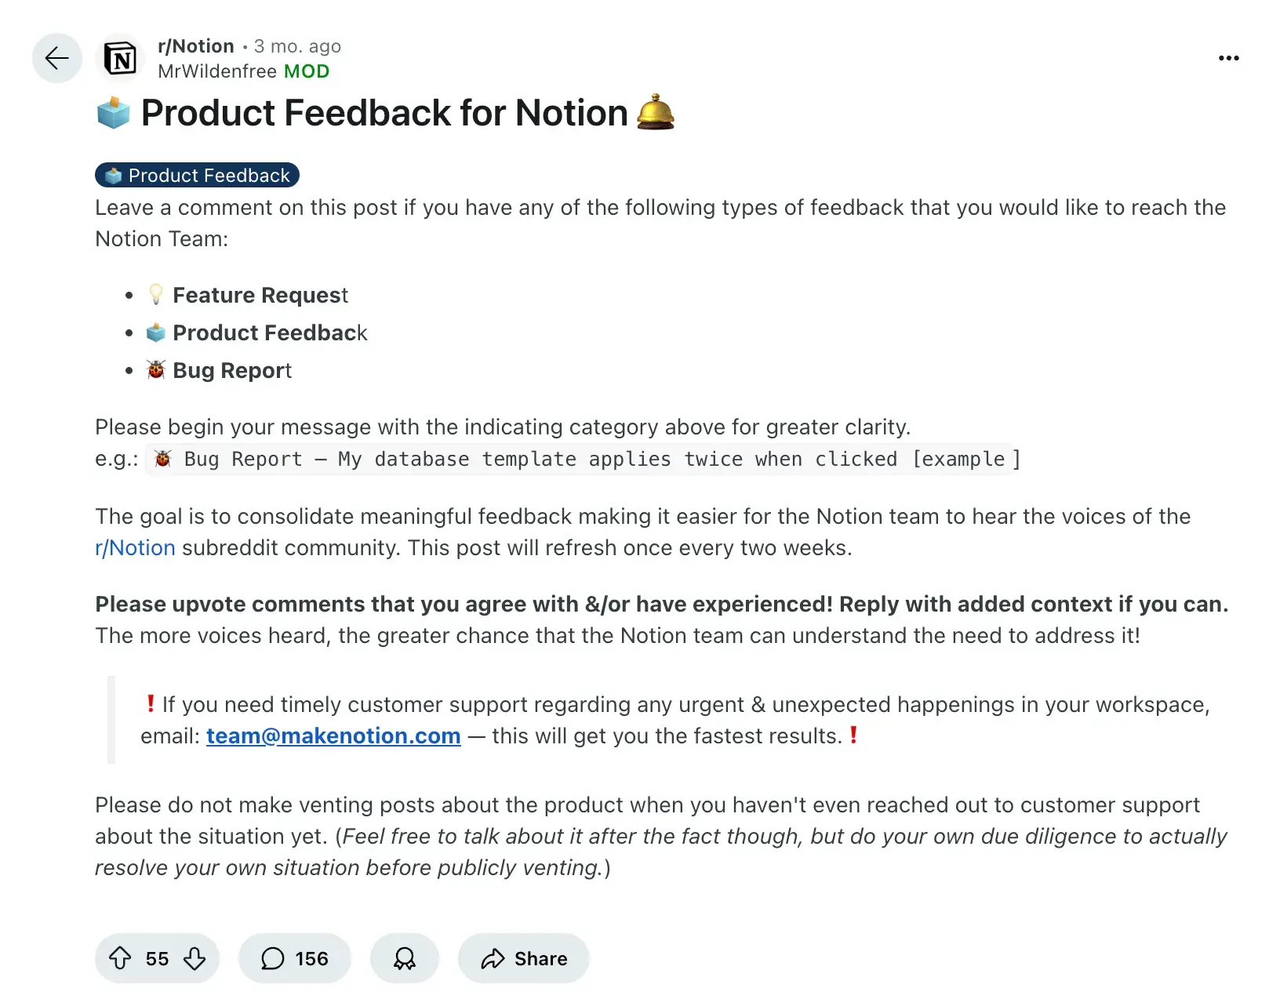The height and width of the screenshot is (999, 1269).
Task: Go back using the left arrow button
Action: click(56, 58)
